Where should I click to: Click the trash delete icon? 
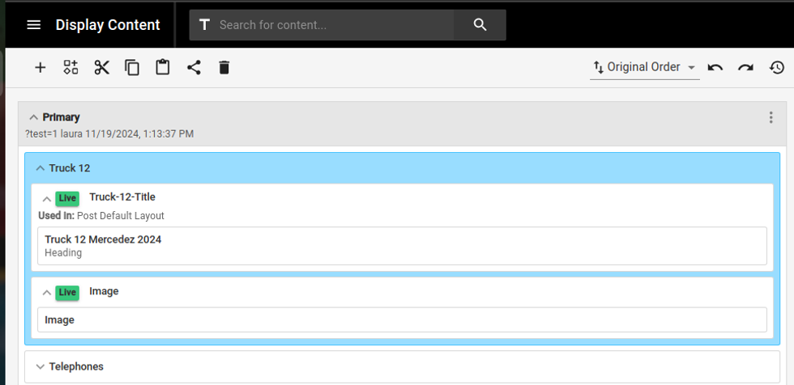click(224, 68)
